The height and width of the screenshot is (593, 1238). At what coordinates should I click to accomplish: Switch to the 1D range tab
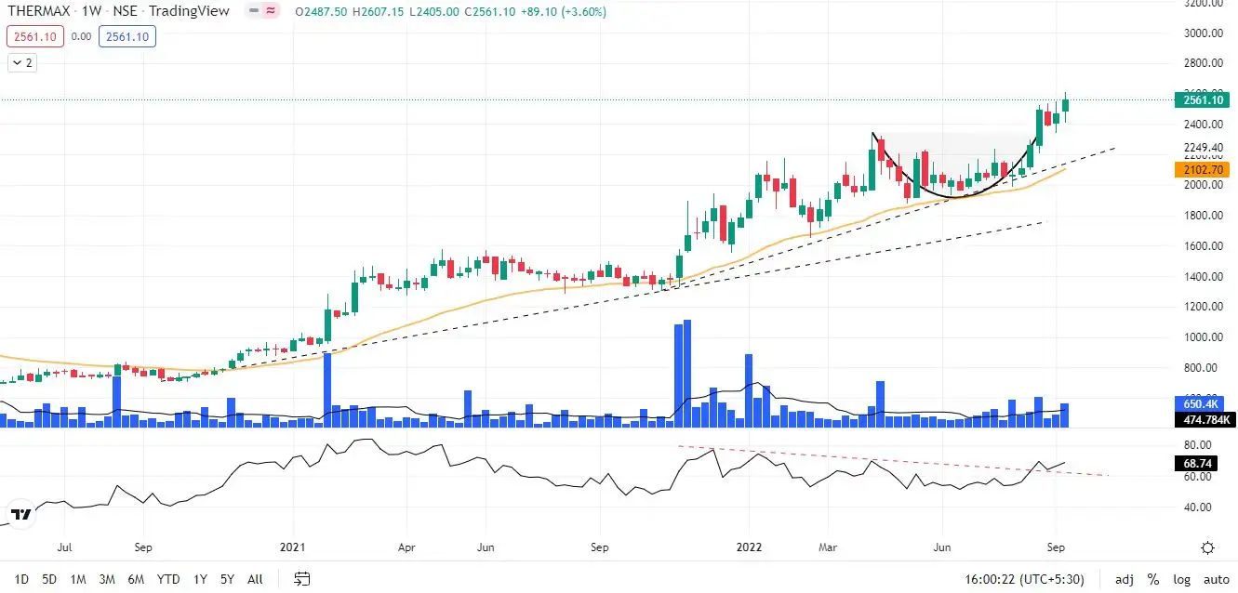click(20, 578)
